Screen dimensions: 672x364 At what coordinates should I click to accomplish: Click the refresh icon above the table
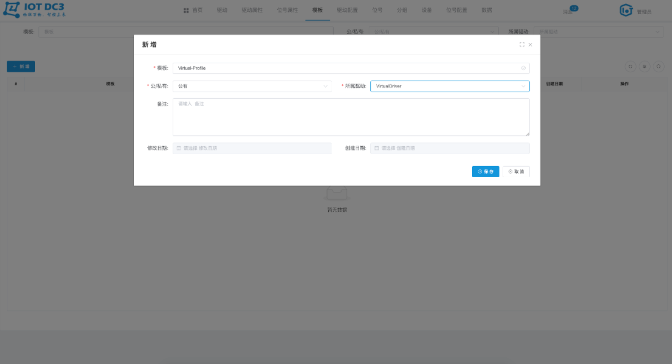pyautogui.click(x=630, y=67)
